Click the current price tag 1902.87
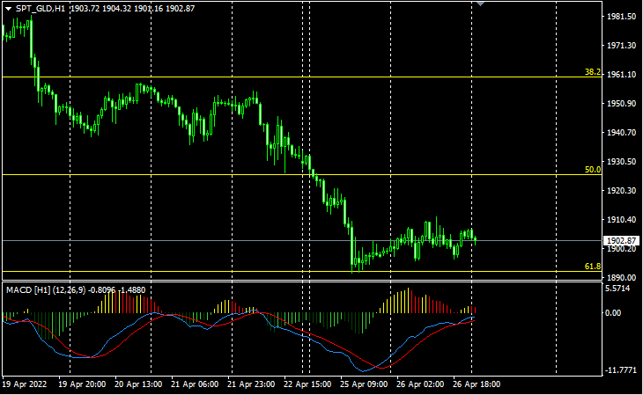Screen dimensions: 643x395 coord(620,240)
